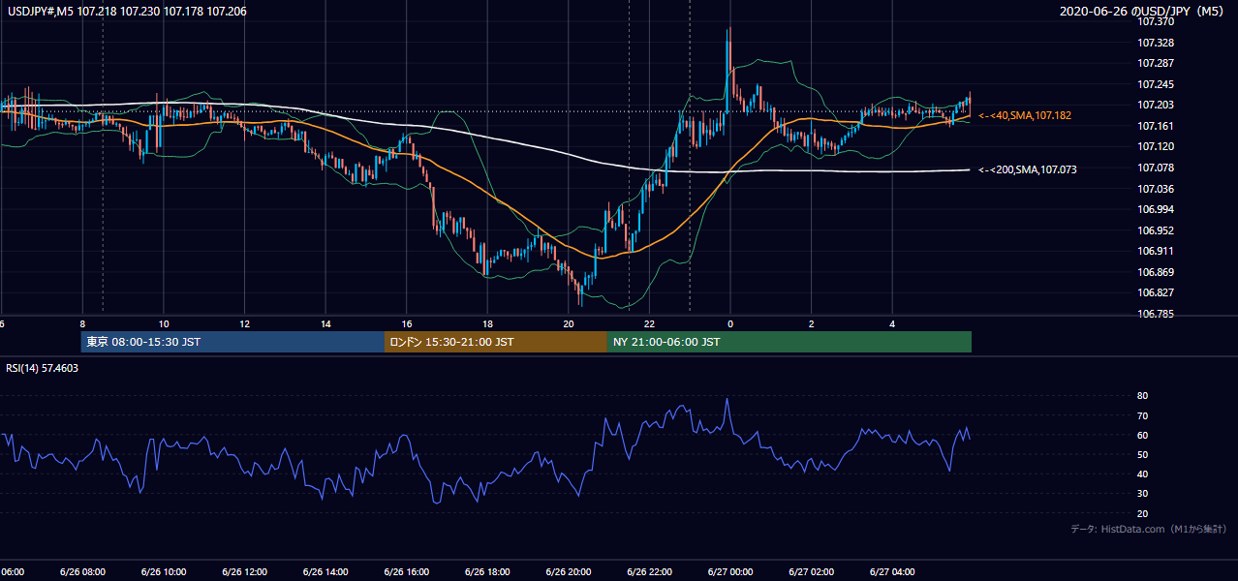
Task: Click price scale value 107.161
Action: (1156, 127)
